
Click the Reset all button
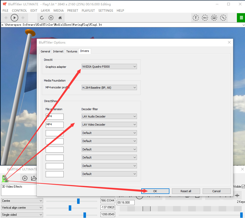[x=186, y=191]
